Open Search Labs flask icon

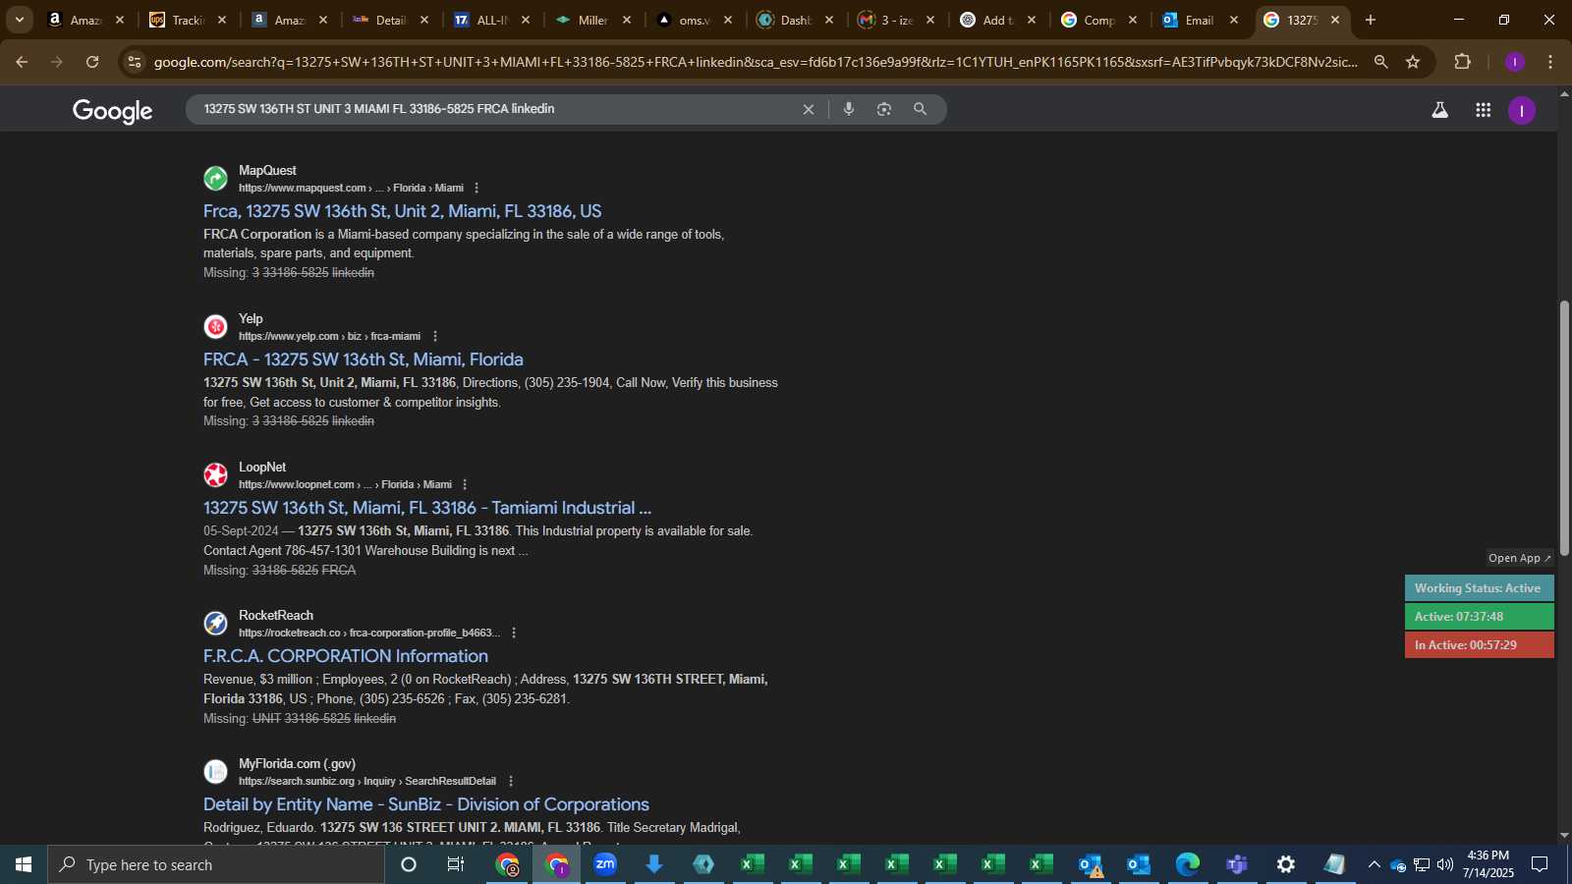coord(1439,110)
